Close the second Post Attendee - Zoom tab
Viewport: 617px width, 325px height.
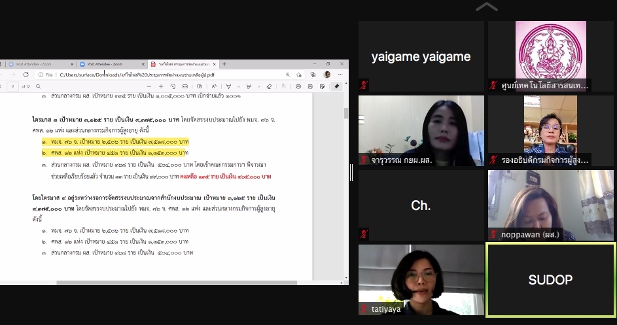click(x=143, y=64)
